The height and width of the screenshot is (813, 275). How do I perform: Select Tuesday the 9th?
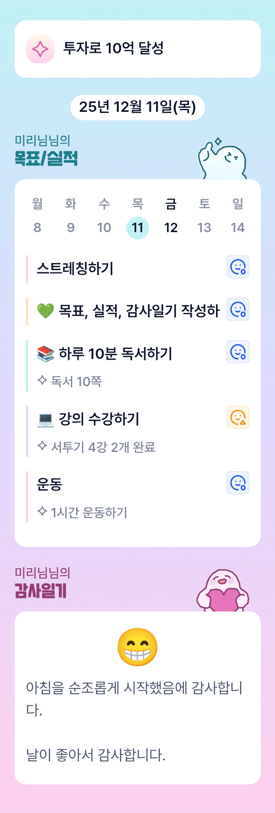point(70,227)
